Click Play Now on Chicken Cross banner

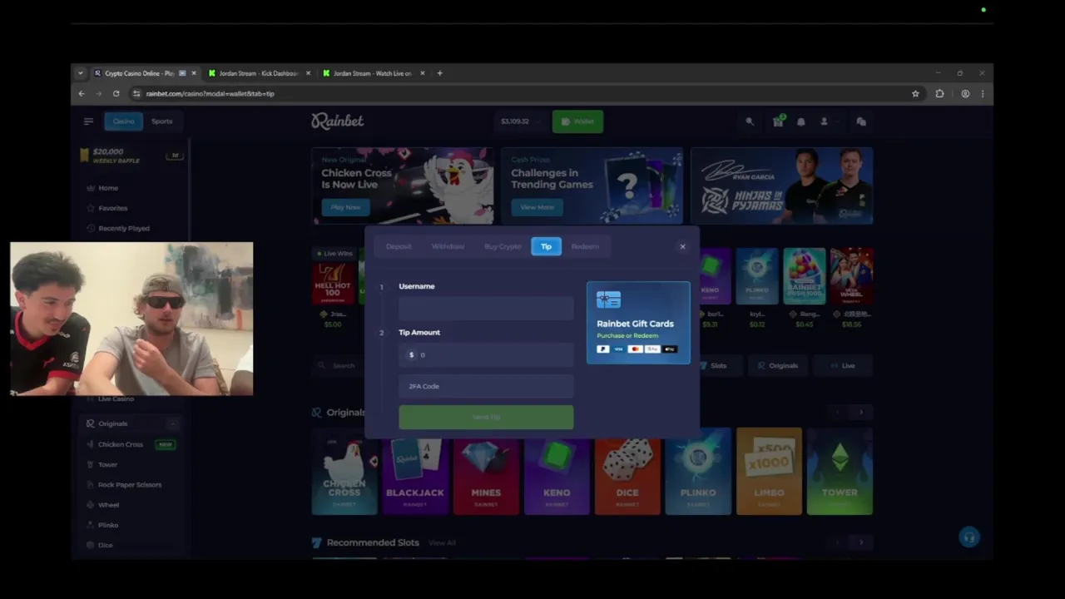click(x=345, y=207)
